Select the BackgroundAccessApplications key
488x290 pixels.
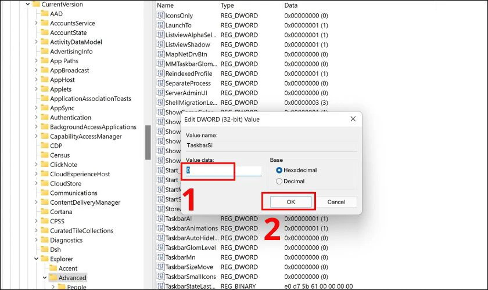[93, 127]
